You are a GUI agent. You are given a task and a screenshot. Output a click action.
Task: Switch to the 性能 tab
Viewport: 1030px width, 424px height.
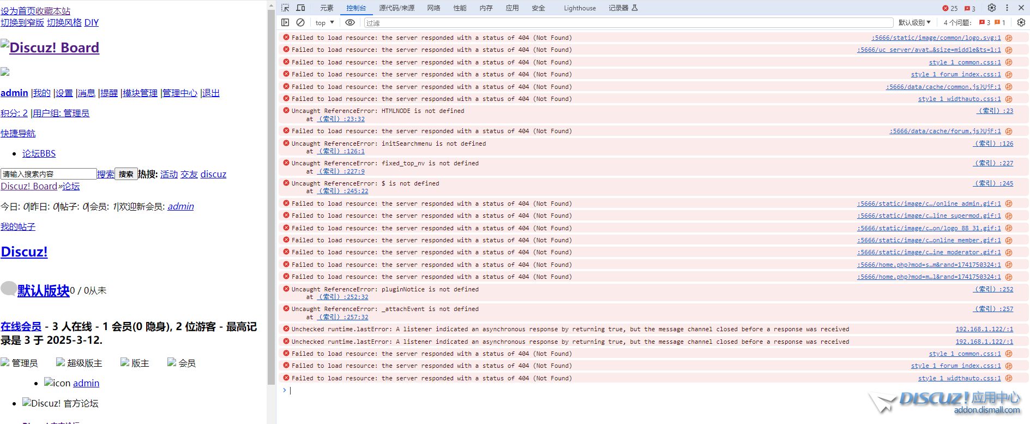coord(460,8)
